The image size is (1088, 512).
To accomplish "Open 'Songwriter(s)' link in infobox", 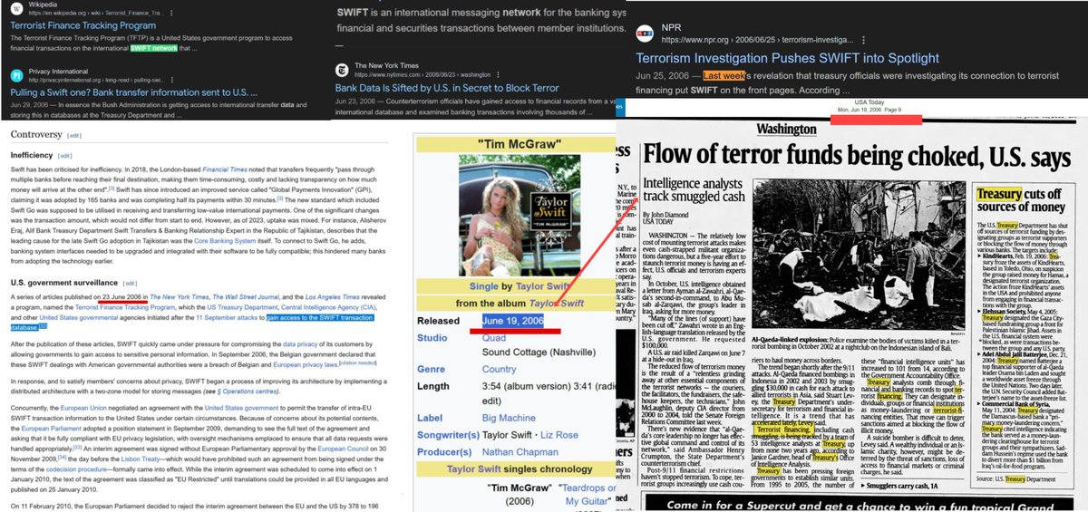I will pos(446,435).
